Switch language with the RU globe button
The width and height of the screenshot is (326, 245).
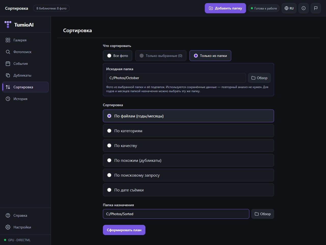pyautogui.click(x=289, y=8)
